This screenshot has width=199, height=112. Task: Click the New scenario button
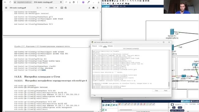[174, 108]
